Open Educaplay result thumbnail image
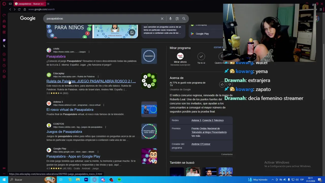Viewport: 325px width, 183px height. [149, 81]
